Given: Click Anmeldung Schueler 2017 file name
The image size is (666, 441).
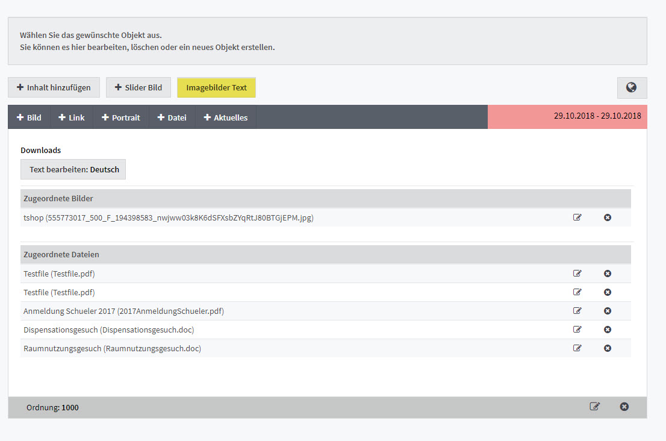Looking at the screenshot, I should click(x=123, y=311).
